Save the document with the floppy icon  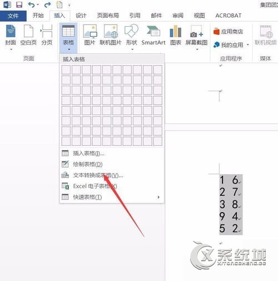pyautogui.click(x=19, y=4)
